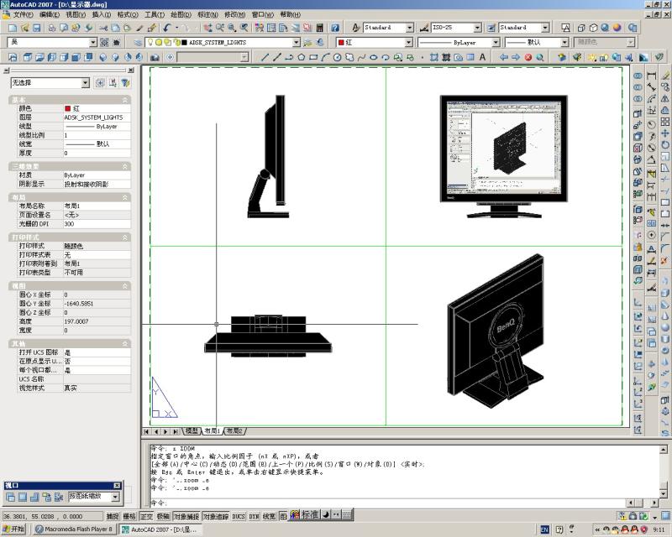Toggle 极轴 polar tracking in status bar
Screen dimensions: 672x537
tap(163, 517)
